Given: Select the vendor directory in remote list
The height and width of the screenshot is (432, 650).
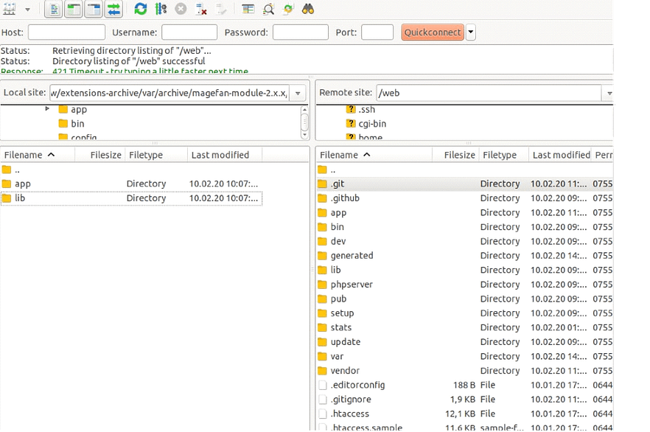Looking at the screenshot, I should 345,371.
